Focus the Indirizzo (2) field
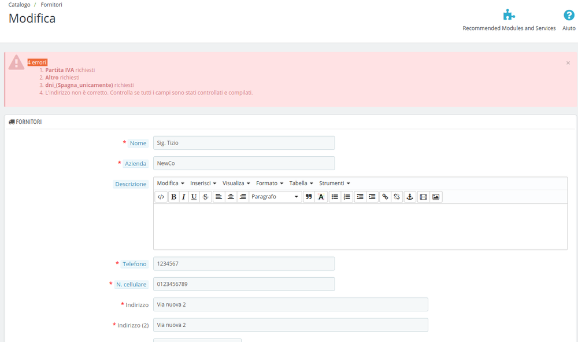 click(291, 325)
